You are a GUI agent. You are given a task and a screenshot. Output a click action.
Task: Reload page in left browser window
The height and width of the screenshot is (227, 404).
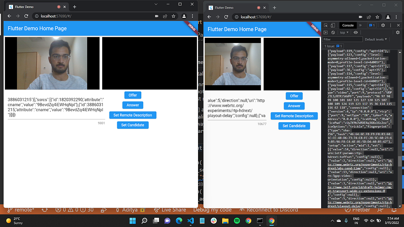pos(26,16)
